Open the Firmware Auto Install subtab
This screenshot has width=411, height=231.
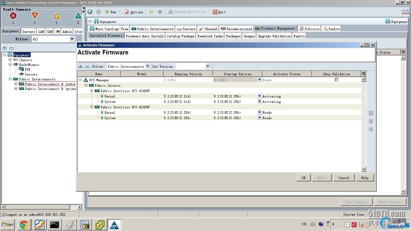click(145, 36)
